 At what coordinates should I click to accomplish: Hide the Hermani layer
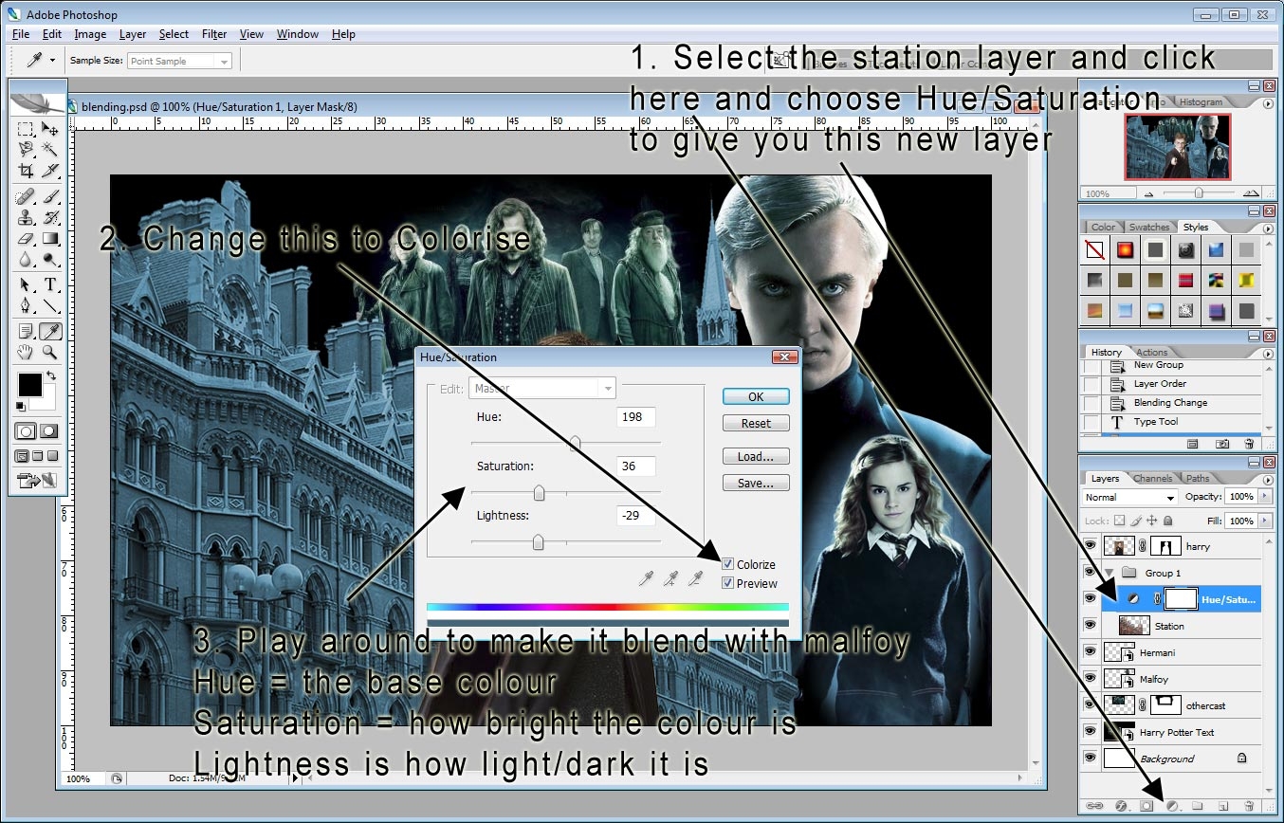(1091, 652)
